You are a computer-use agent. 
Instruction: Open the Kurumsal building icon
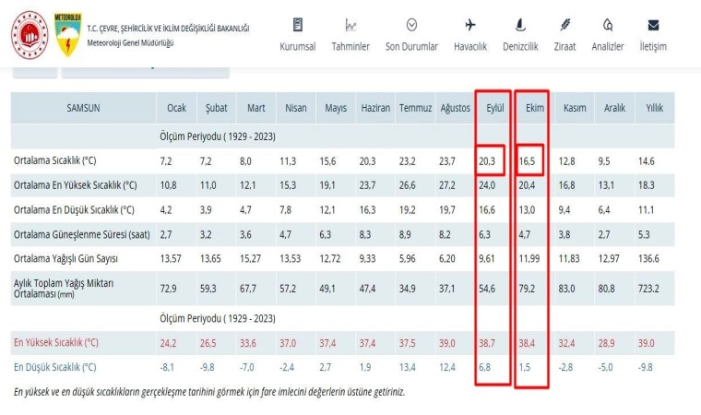pyautogui.click(x=297, y=25)
